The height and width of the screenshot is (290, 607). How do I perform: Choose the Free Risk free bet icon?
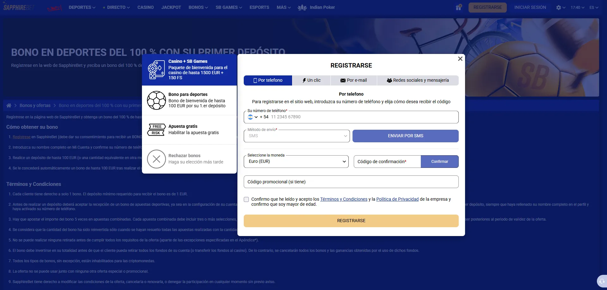tap(156, 130)
